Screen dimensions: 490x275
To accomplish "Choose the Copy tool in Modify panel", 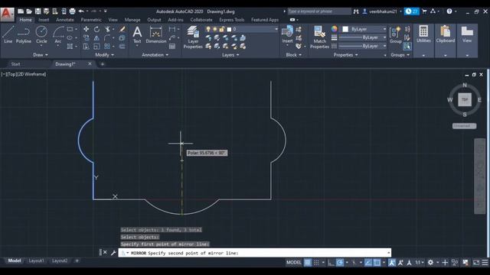I will (x=86, y=37).
